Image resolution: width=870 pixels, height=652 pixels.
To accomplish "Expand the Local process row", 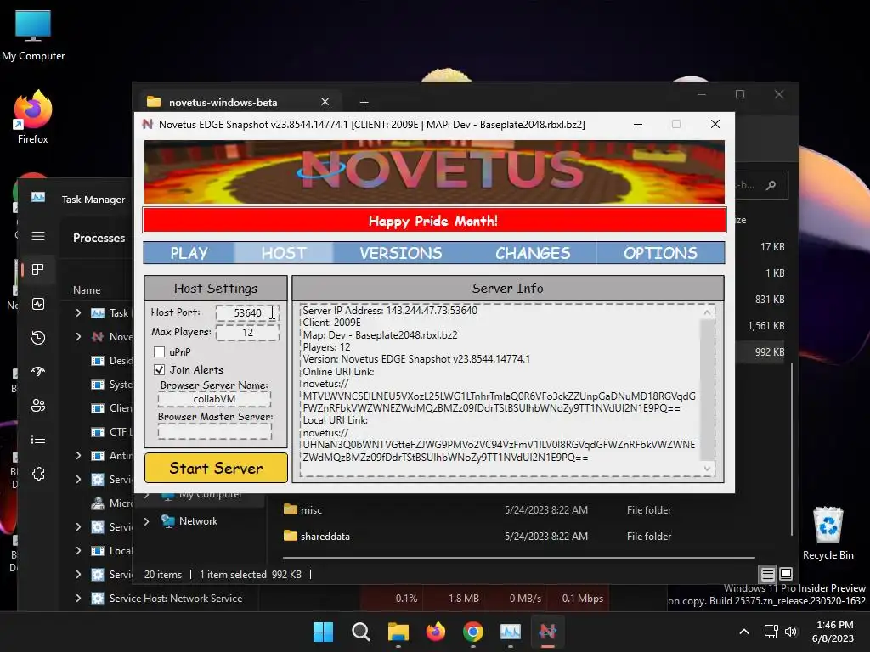I will coord(78,550).
